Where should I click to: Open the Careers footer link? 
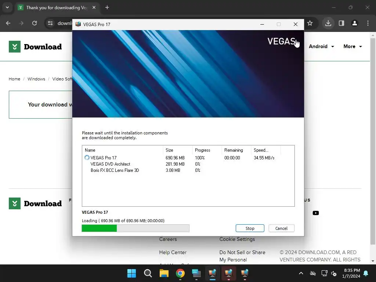pyautogui.click(x=168, y=239)
